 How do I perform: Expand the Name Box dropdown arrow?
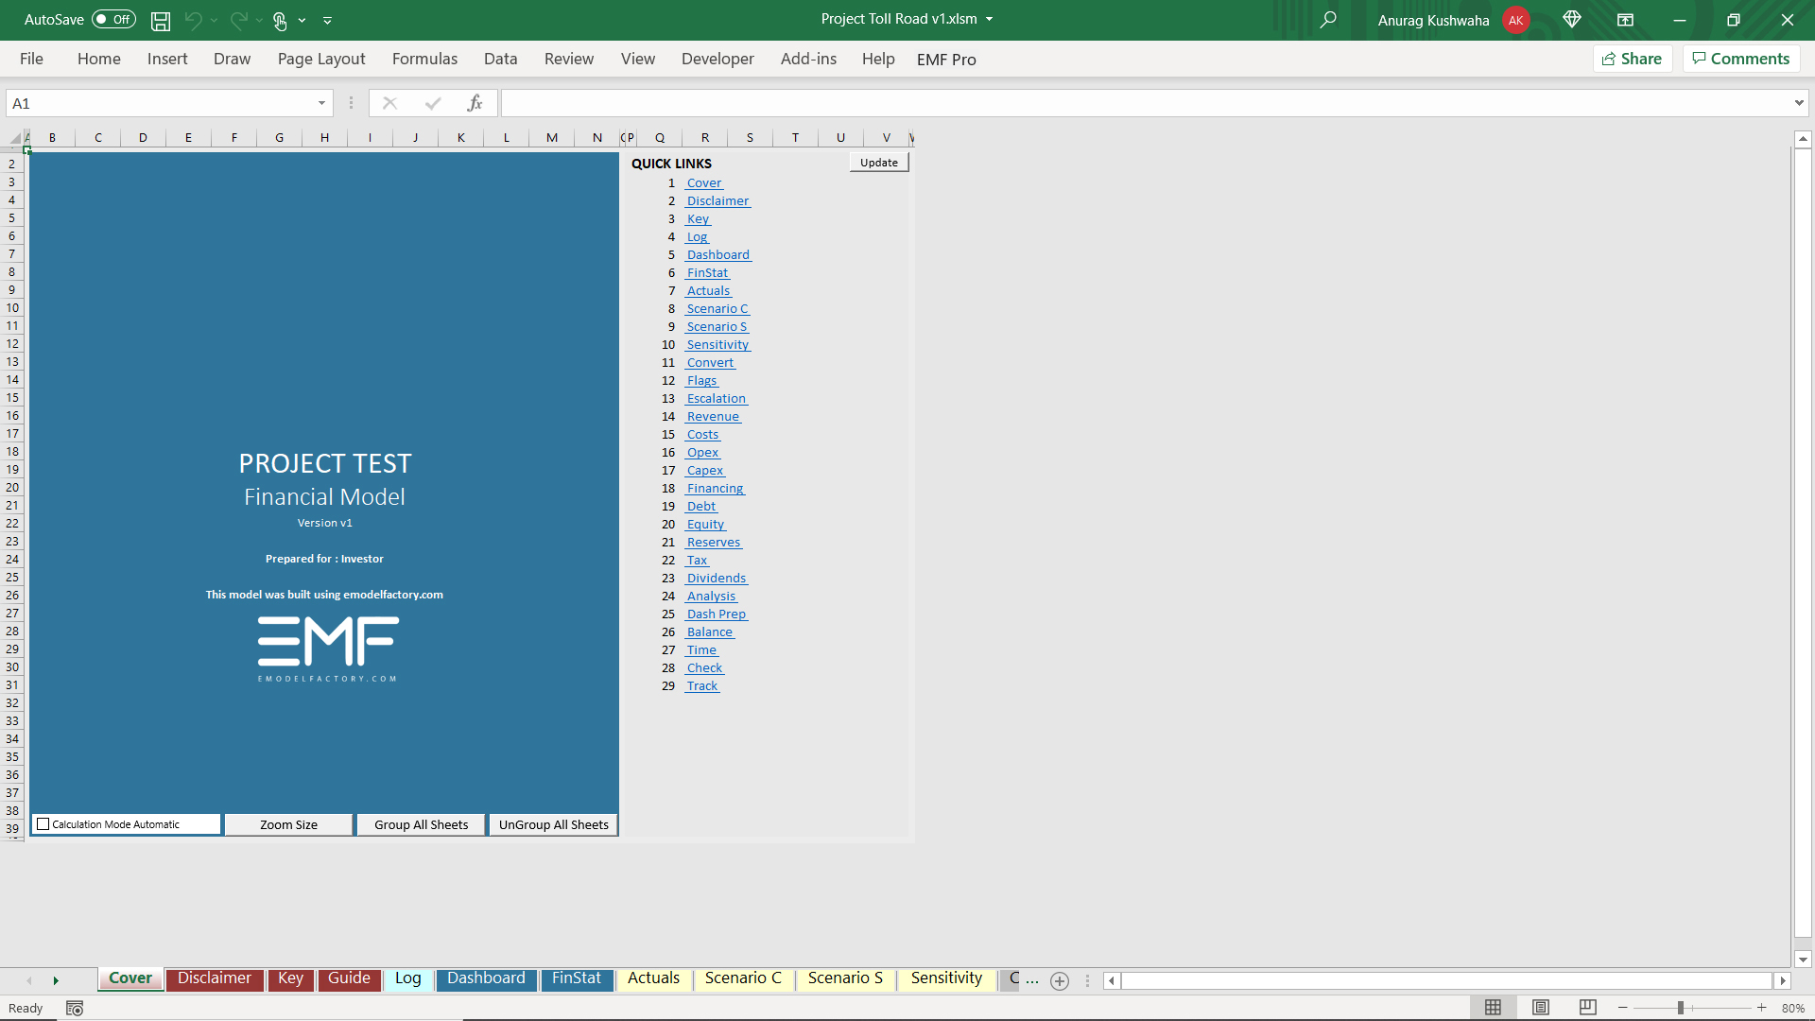pos(321,103)
